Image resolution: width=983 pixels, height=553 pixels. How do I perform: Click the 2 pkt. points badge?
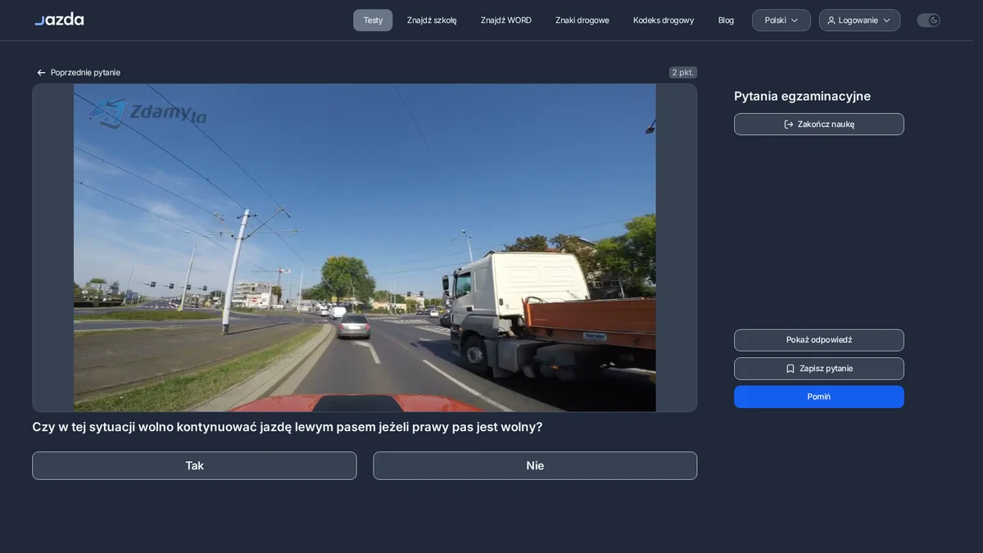click(x=683, y=73)
